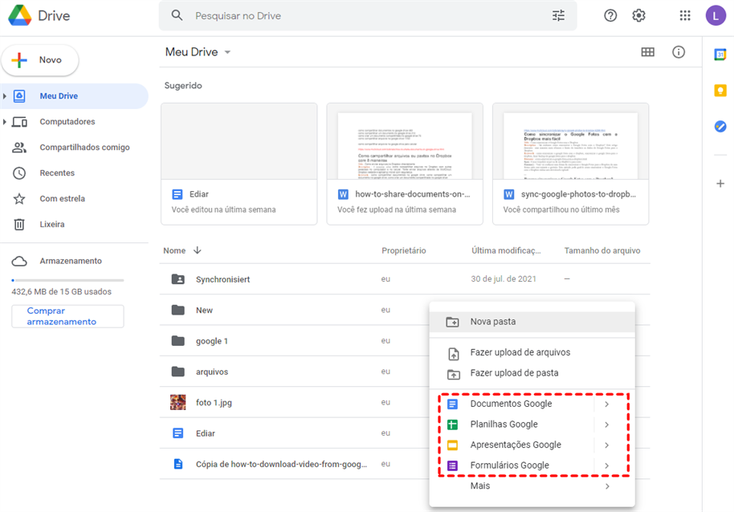Click the Recentes clock icon
Viewport: 734px width, 512px height.
click(19, 173)
